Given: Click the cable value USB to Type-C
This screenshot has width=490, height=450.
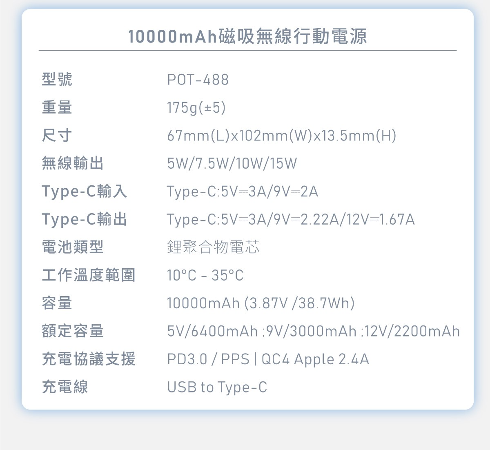Looking at the screenshot, I should click(x=217, y=387).
